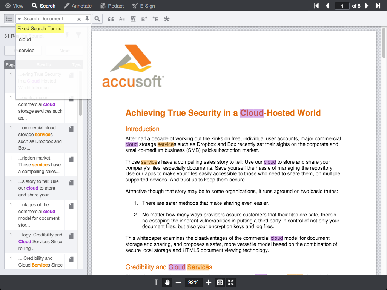The width and height of the screenshot is (387, 290).
Task: Go to the previous page
Action: 327,6
